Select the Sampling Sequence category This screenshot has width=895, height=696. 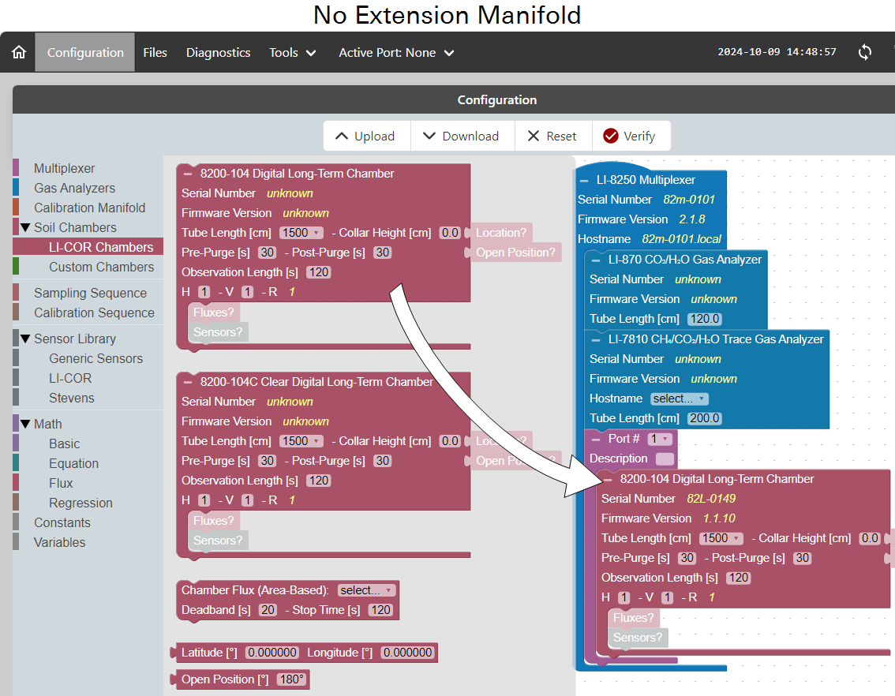pos(90,293)
